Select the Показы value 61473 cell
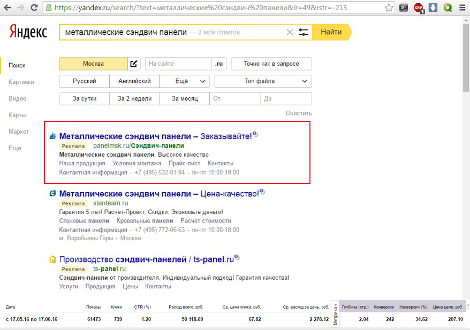This screenshot has height=330, width=470. coord(94,319)
